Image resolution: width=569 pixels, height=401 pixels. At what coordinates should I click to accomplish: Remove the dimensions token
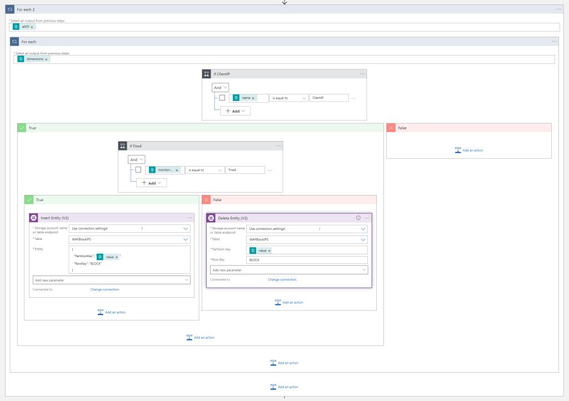click(x=46, y=59)
